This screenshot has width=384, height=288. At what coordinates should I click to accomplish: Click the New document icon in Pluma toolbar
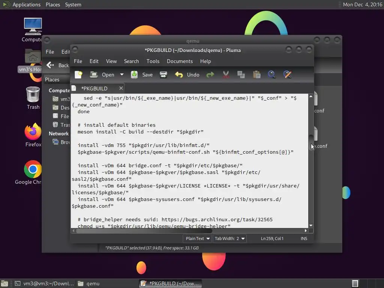click(79, 75)
